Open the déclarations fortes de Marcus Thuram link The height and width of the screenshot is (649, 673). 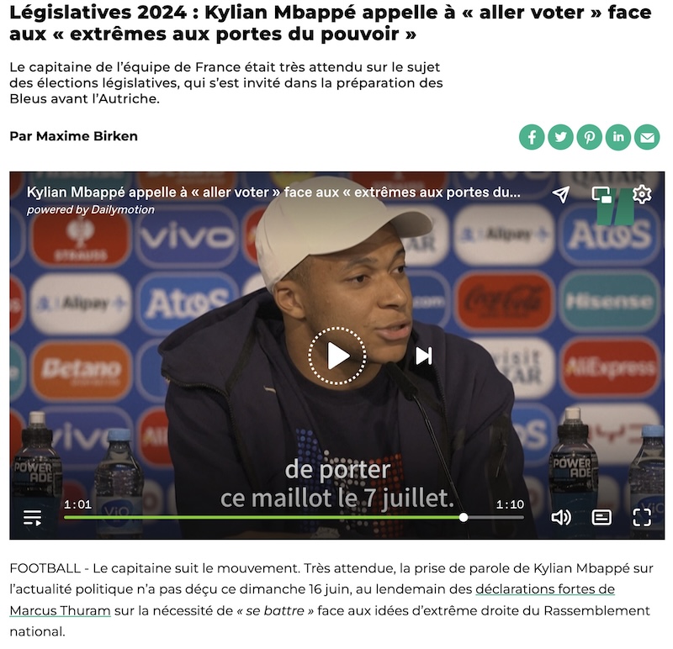pos(312,599)
